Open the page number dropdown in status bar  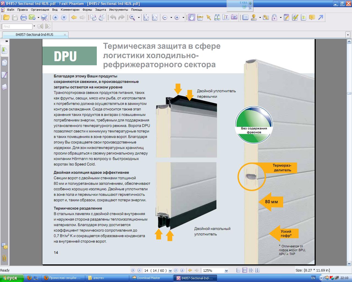click(x=170, y=271)
